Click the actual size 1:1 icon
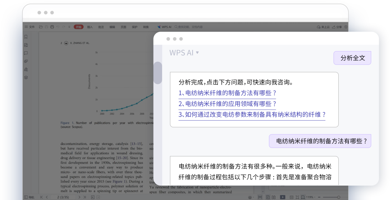The image size is (390, 200). [x=291, y=197]
